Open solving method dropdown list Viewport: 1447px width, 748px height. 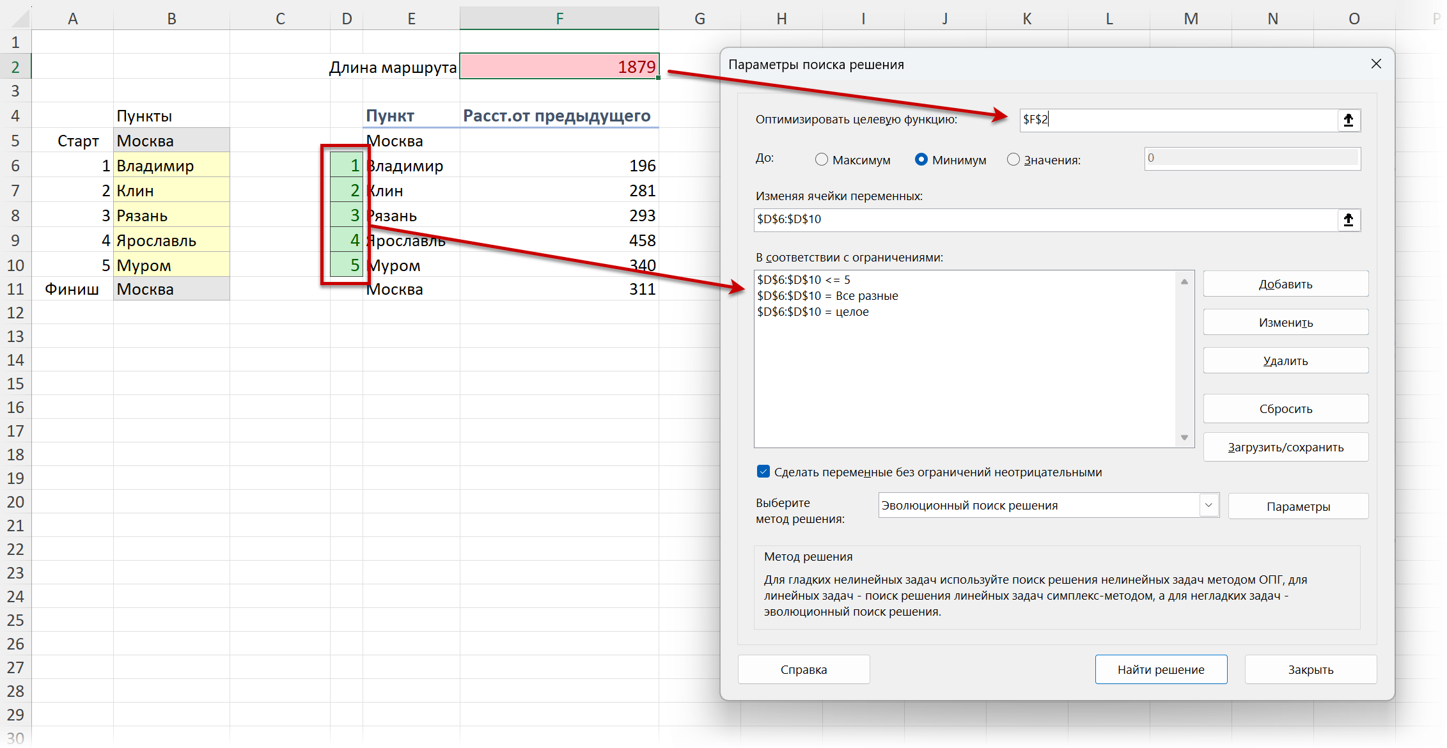(x=1208, y=505)
